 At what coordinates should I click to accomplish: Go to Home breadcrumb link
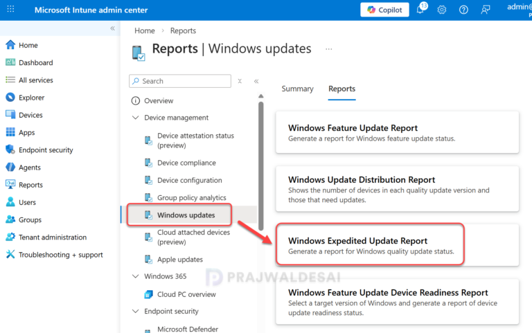[x=145, y=30]
